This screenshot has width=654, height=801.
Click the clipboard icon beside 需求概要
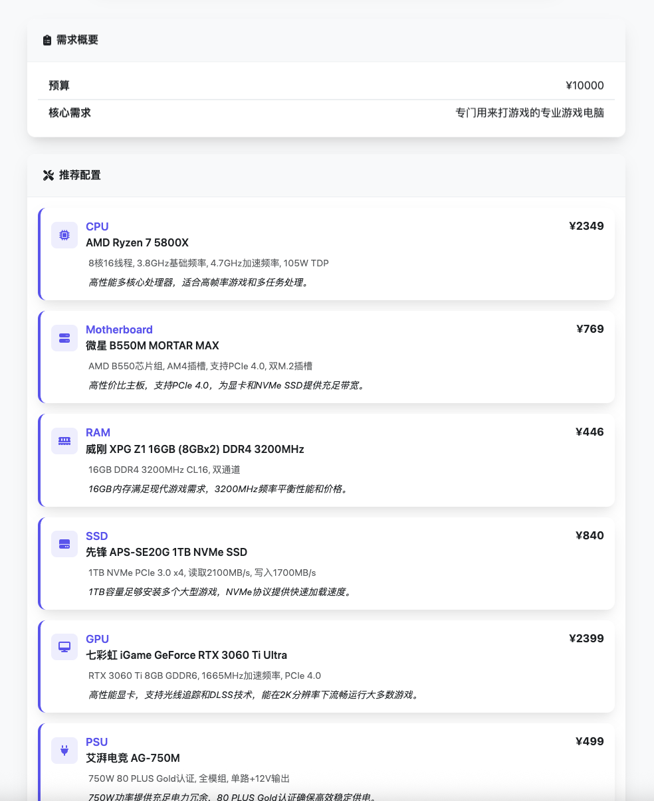(47, 41)
